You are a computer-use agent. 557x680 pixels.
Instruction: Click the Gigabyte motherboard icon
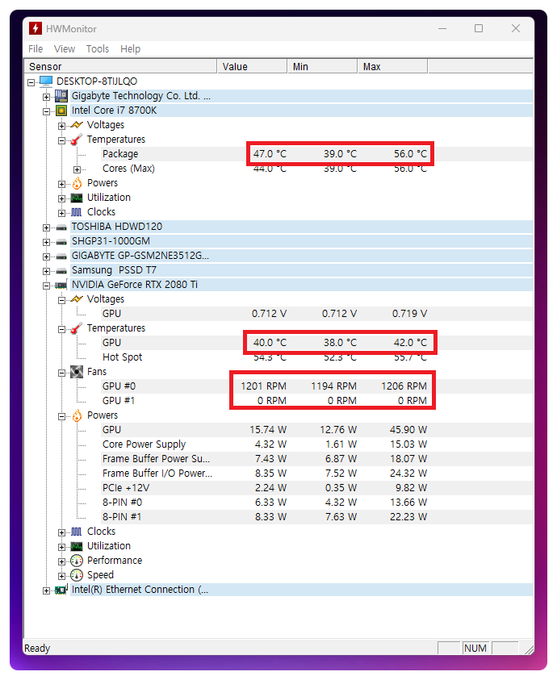tap(61, 96)
